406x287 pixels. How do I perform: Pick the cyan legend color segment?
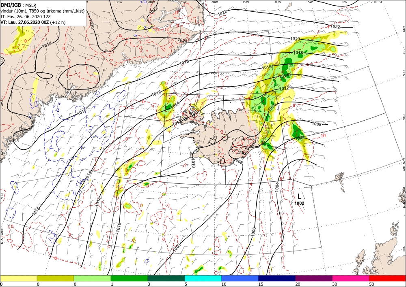click(x=203, y=278)
